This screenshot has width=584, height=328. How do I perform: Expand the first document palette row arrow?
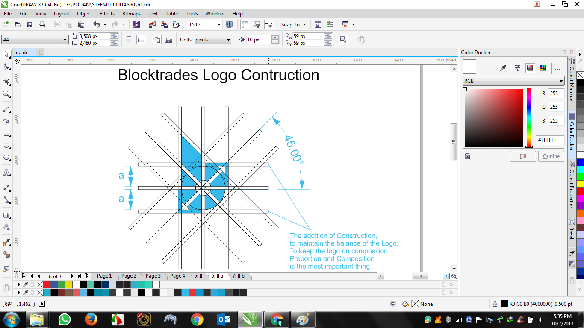click(x=18, y=284)
